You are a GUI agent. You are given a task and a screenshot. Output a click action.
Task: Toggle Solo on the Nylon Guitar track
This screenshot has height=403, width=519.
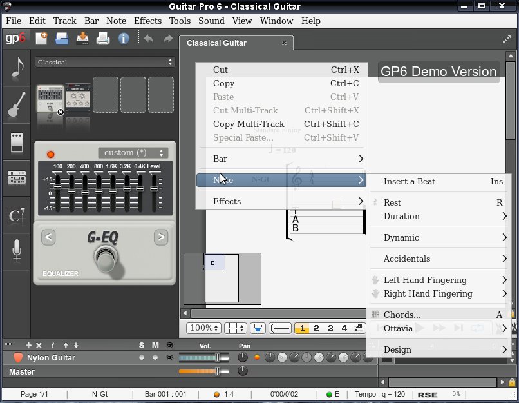click(142, 358)
